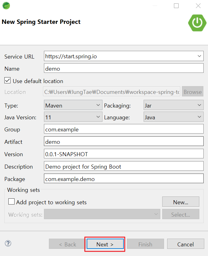The image size is (208, 256).
Task: Expand the Service URL dropdown arrow
Action: 199,56
